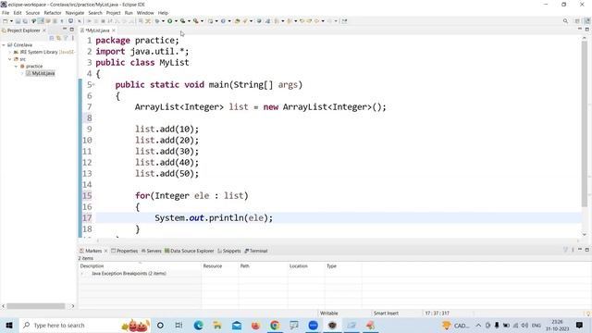Open the New button dropdown arrow
The width and height of the screenshot is (592, 333).
11,21
